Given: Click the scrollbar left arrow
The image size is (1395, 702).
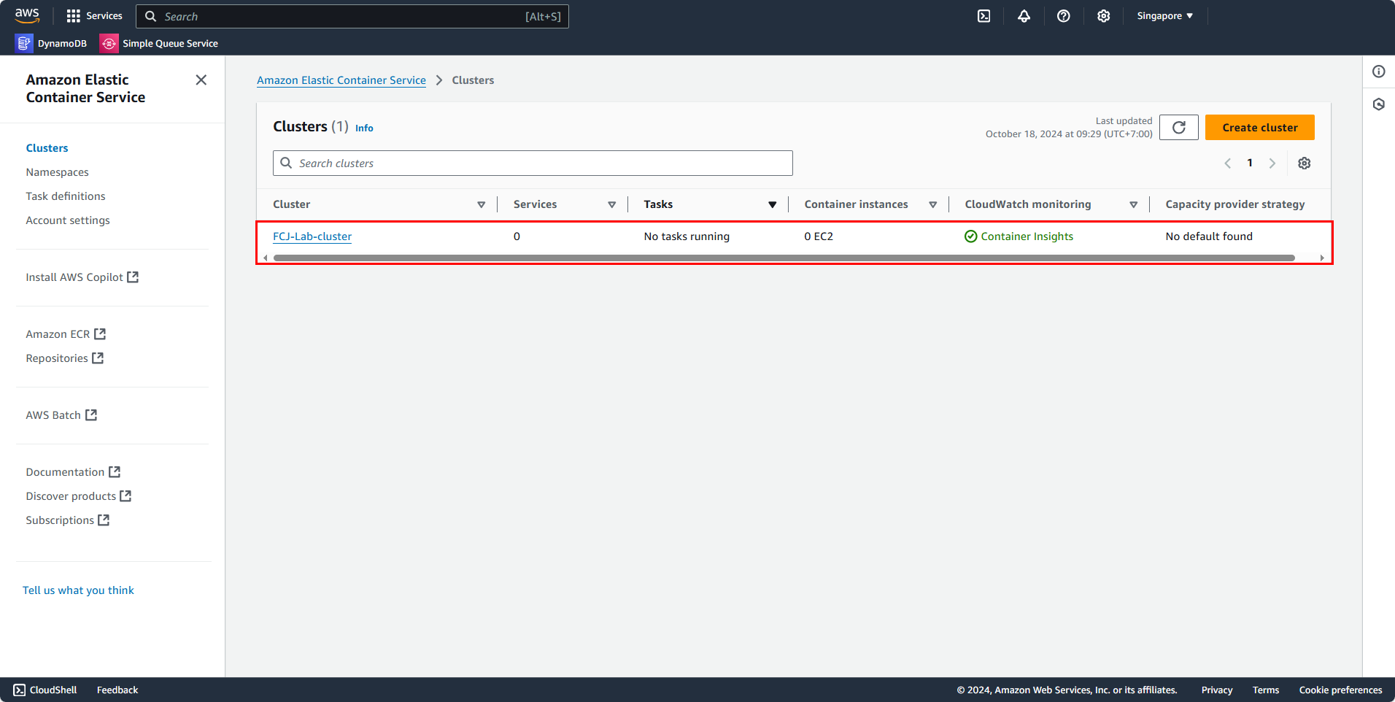Looking at the screenshot, I should click(x=266, y=258).
